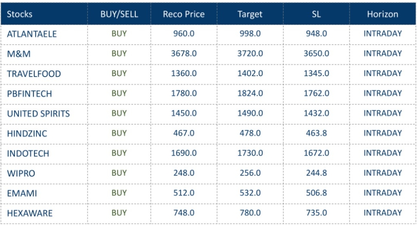Screen dimensions: 417x226
Task: Click the WIPRO stock cell
Action: 21,173
